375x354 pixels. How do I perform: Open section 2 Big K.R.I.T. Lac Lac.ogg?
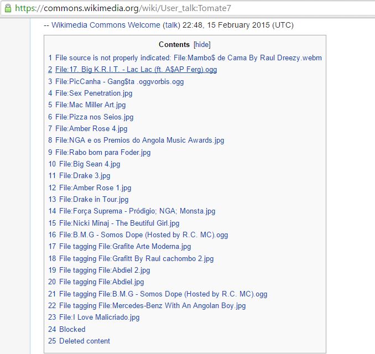[x=133, y=70]
